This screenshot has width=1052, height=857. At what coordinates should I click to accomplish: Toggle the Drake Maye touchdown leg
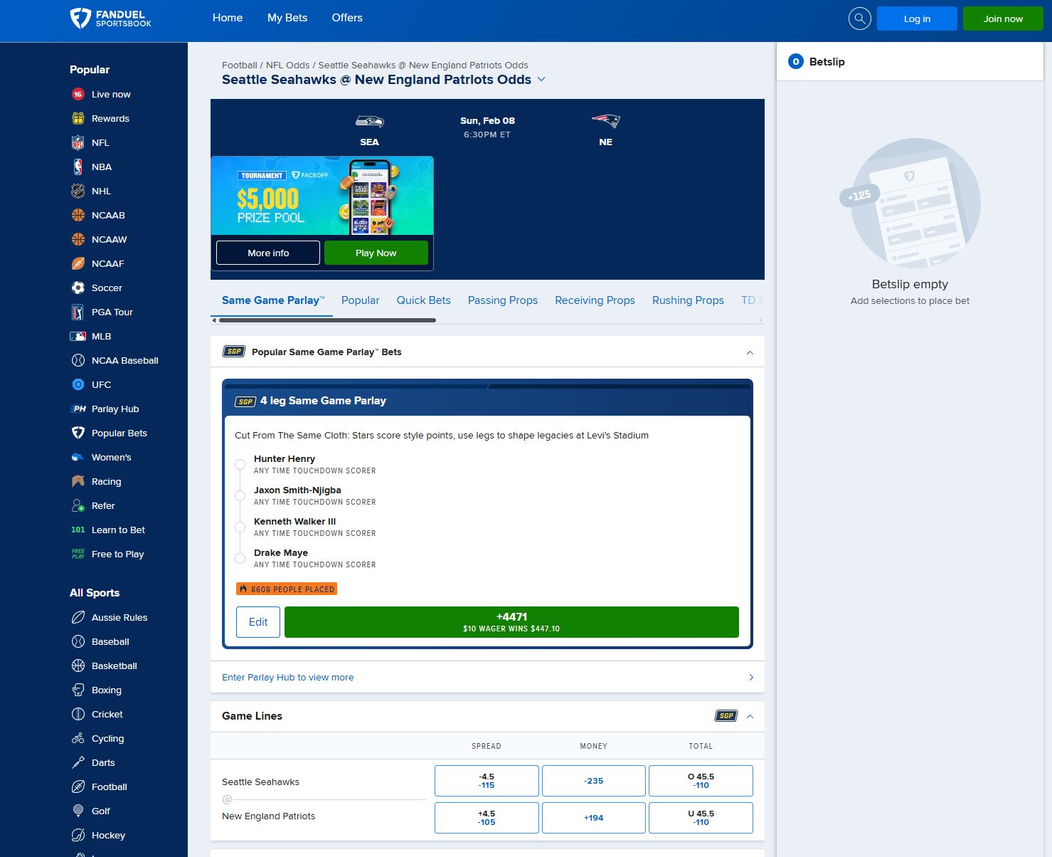(x=240, y=559)
